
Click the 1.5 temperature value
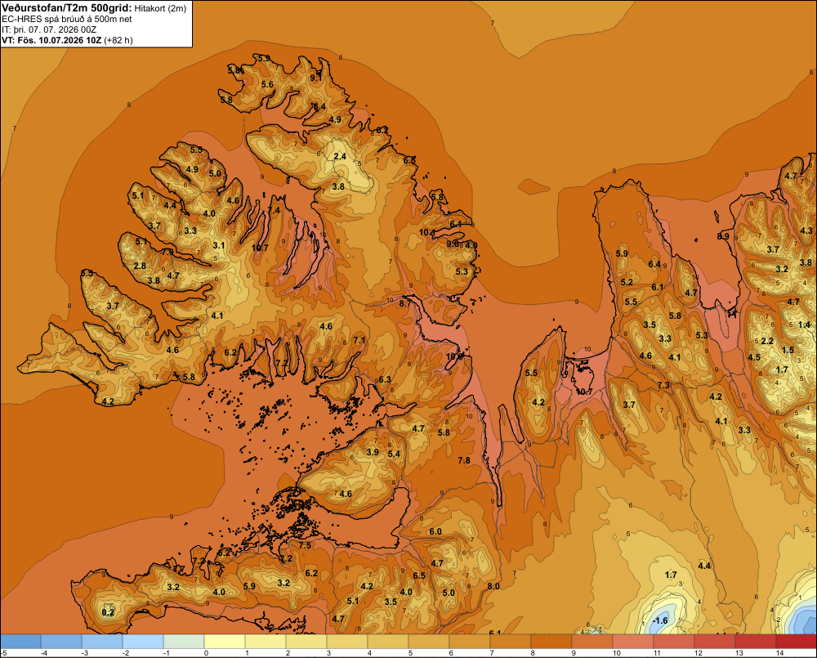pyautogui.click(x=788, y=350)
